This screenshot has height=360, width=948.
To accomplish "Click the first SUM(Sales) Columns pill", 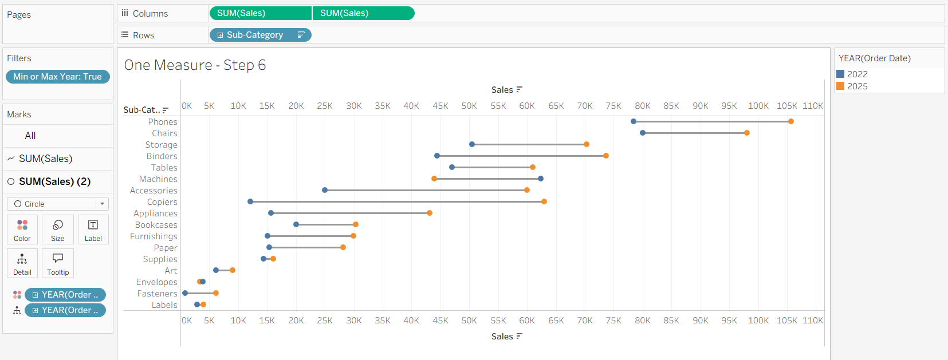I will click(x=260, y=13).
